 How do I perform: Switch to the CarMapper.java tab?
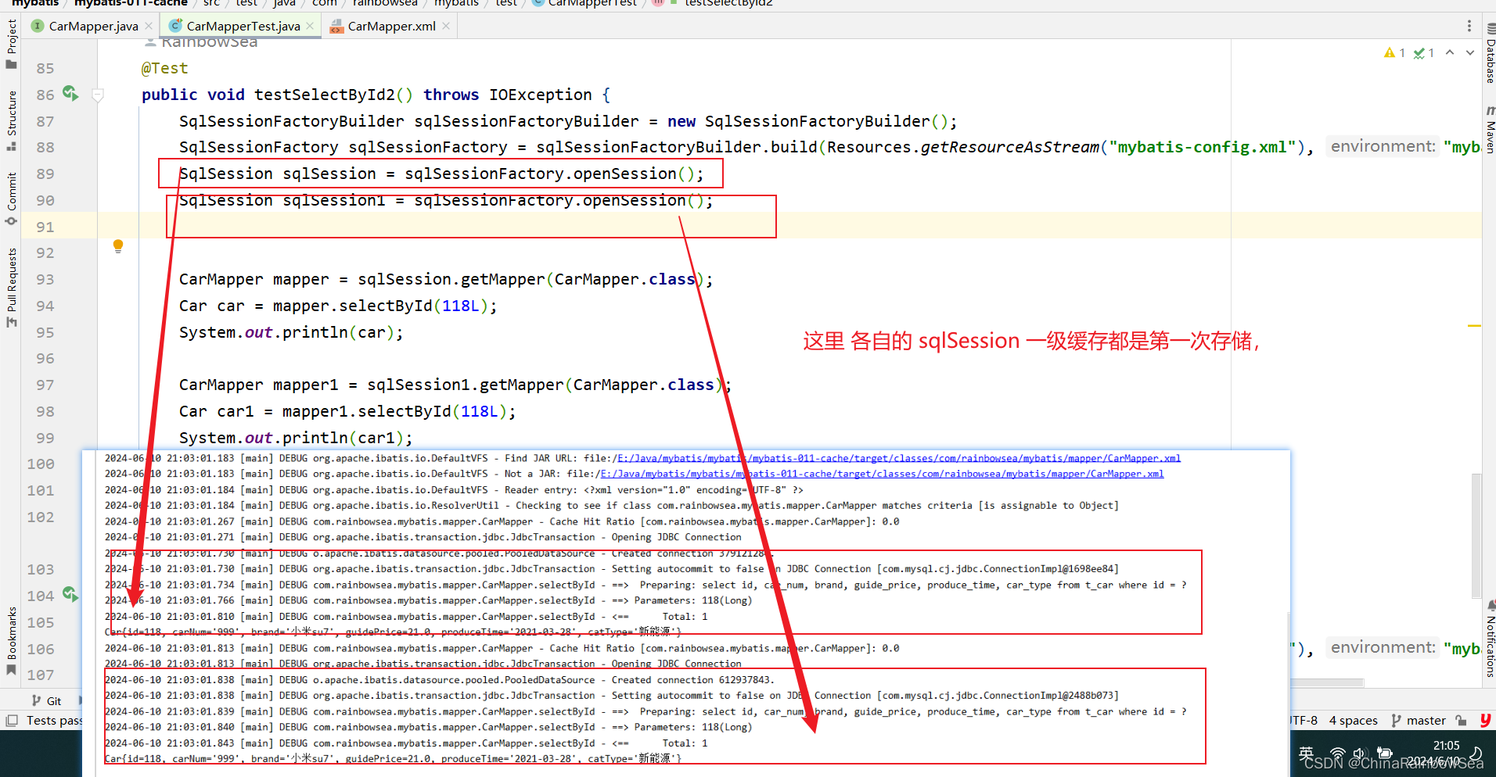click(92, 27)
